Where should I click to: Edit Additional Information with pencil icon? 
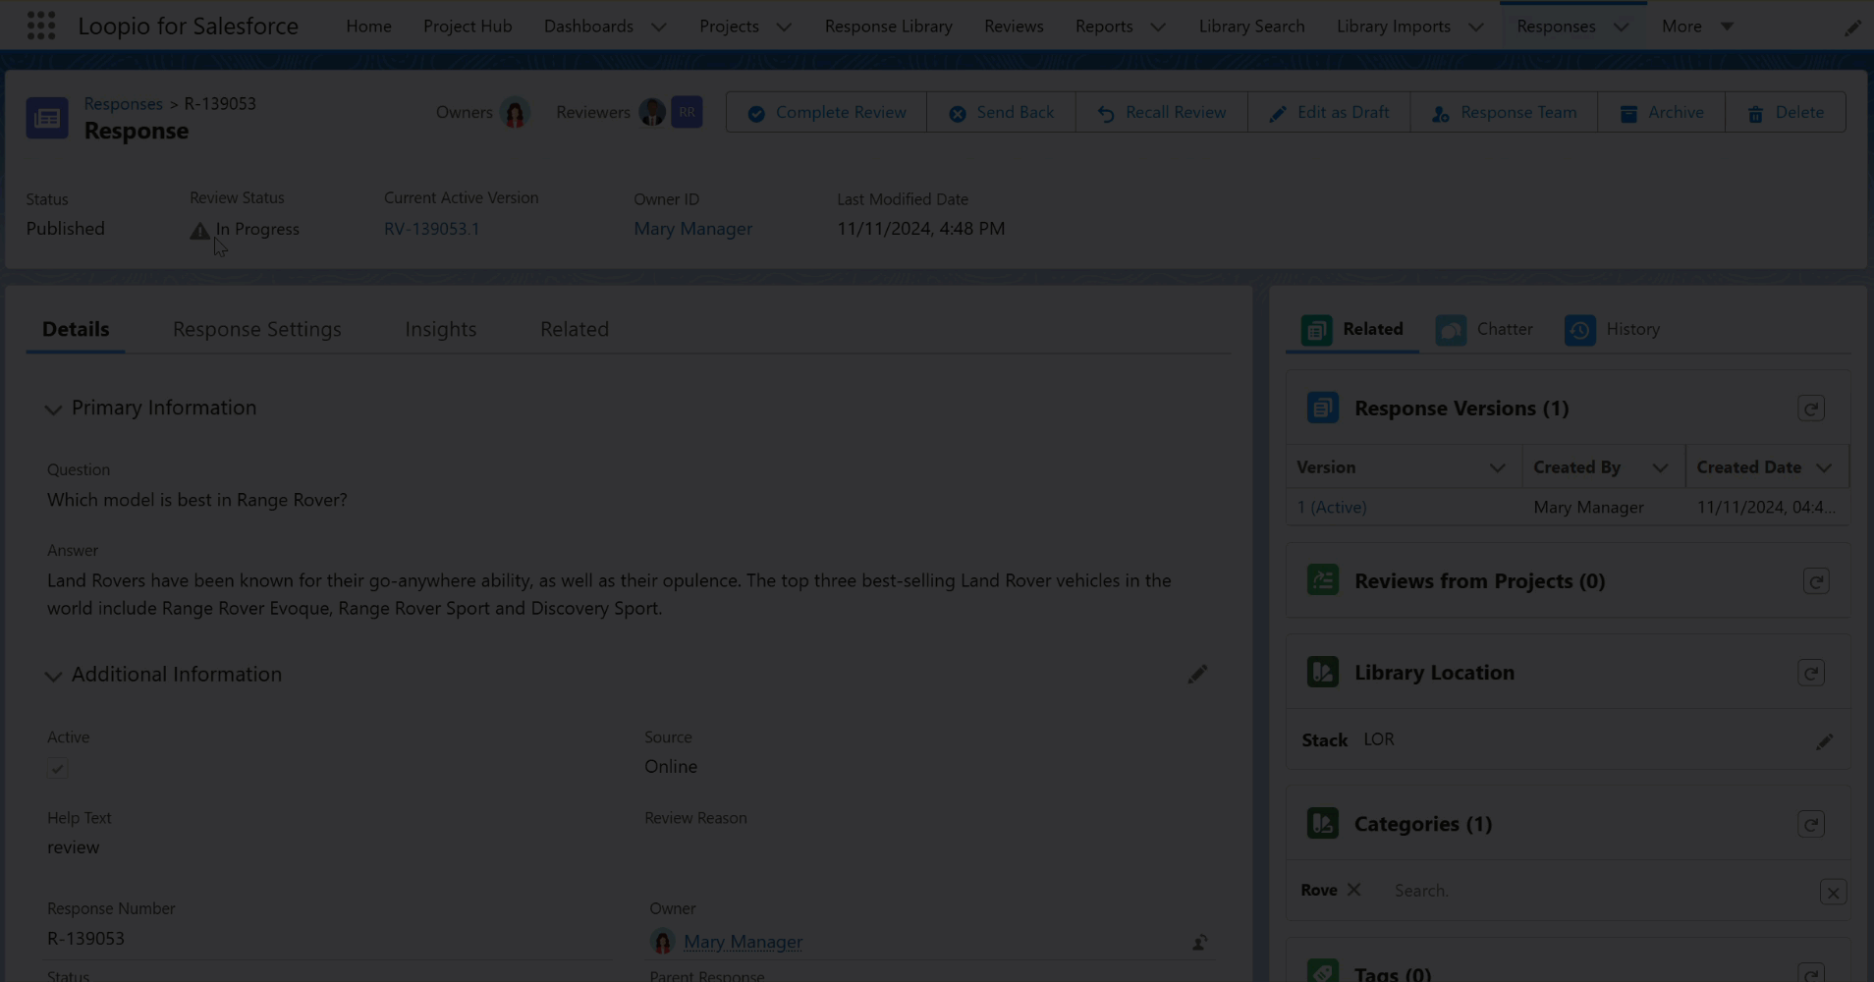tap(1197, 674)
